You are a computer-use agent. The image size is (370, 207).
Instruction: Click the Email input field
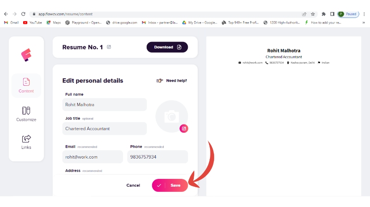tap(92, 157)
